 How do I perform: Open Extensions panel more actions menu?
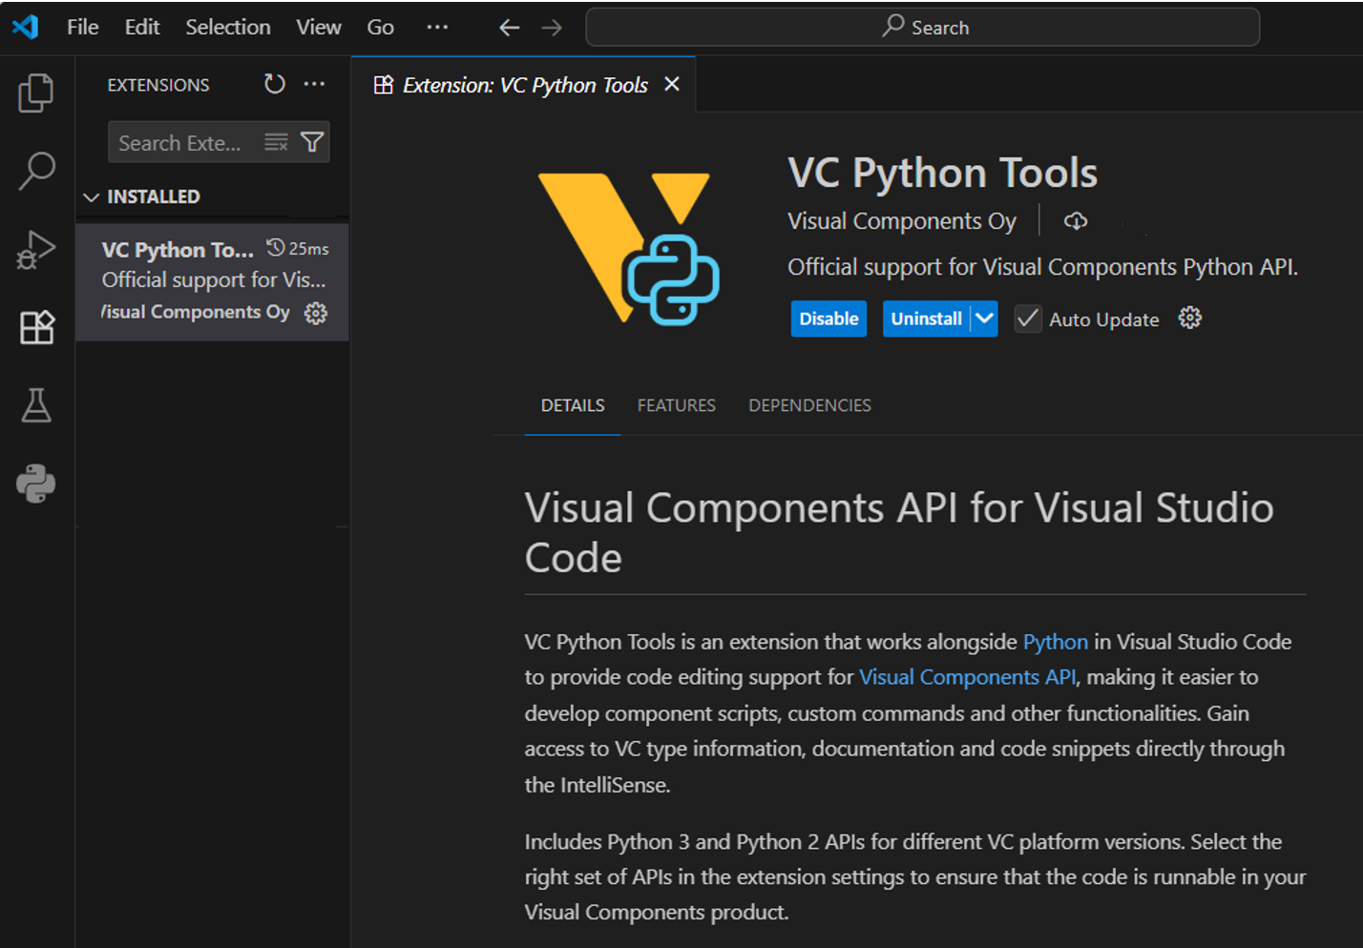click(x=314, y=84)
